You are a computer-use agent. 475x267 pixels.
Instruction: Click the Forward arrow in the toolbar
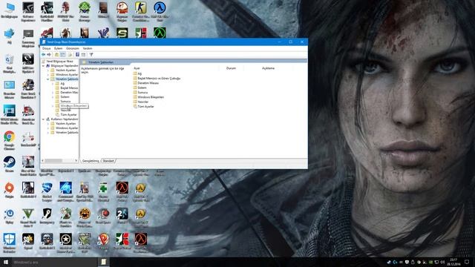coord(49,54)
